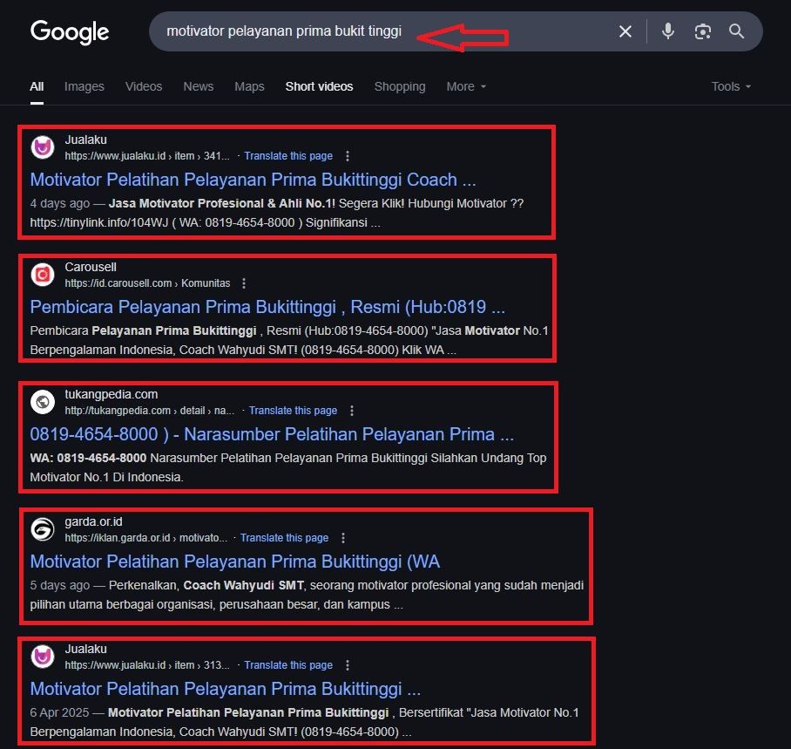791x749 pixels.
Task: Open the 6 Apr 2025 Jualaku result title
Action: click(x=225, y=689)
